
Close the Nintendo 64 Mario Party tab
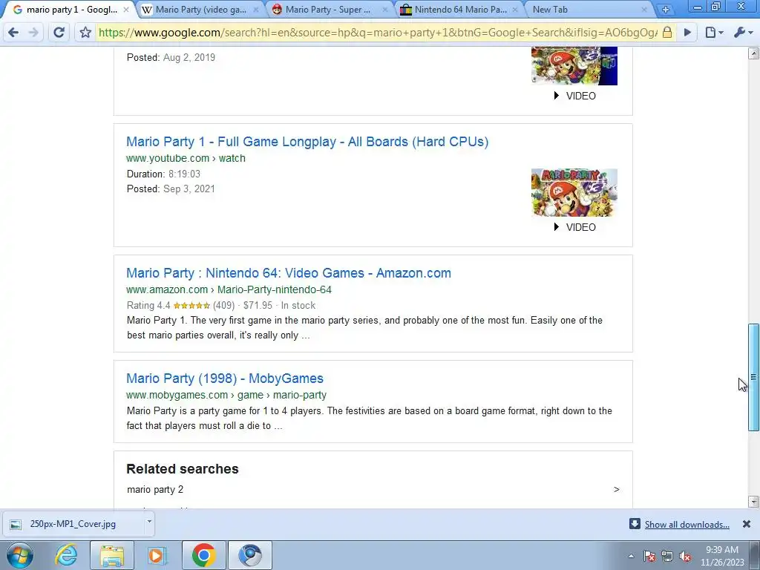(x=515, y=9)
